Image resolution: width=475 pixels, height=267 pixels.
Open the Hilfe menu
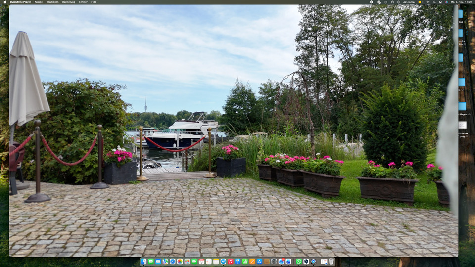click(94, 2)
